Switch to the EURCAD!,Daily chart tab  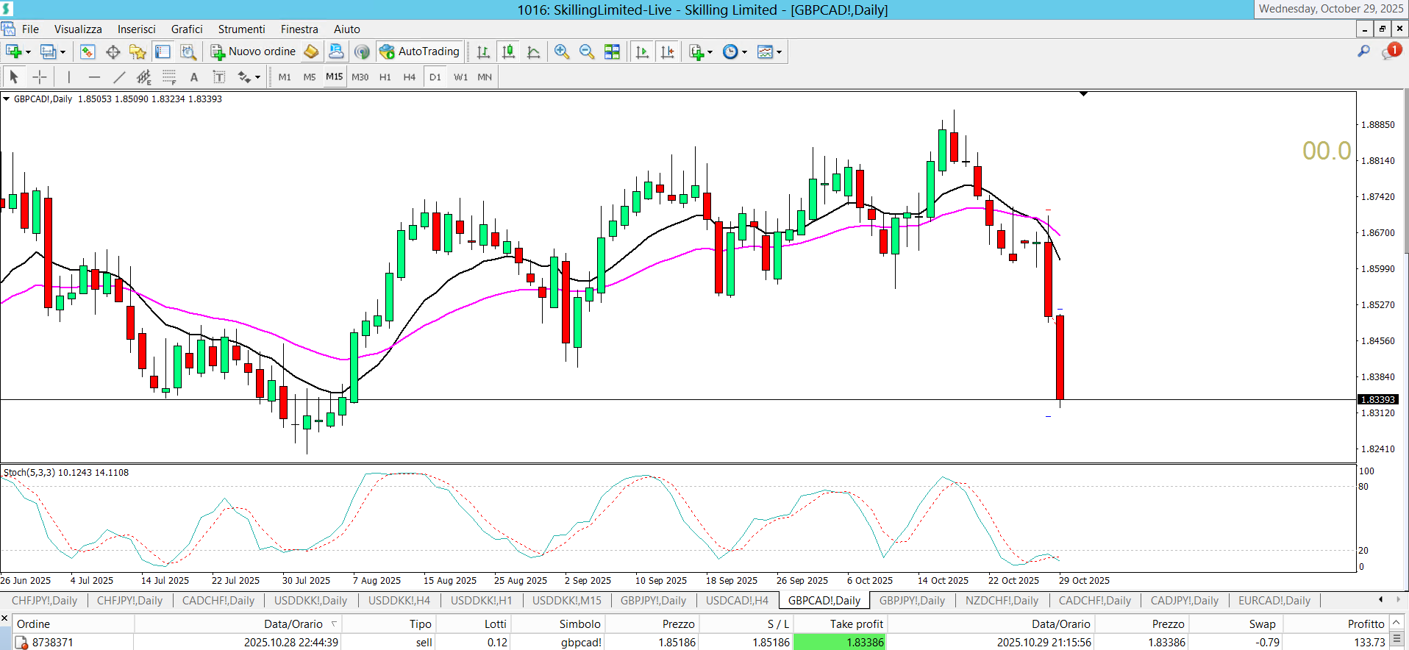(1274, 601)
